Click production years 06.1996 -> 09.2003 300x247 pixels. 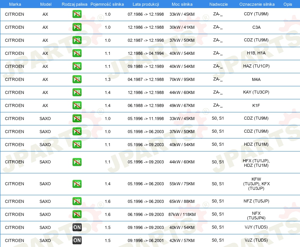[x=146, y=214]
